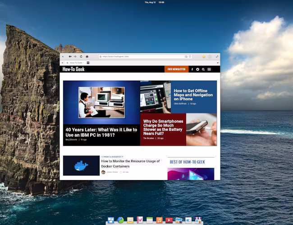293x225 pixels.
Task: Subscribe via the Free Newsletter button
Action: tap(176, 69)
